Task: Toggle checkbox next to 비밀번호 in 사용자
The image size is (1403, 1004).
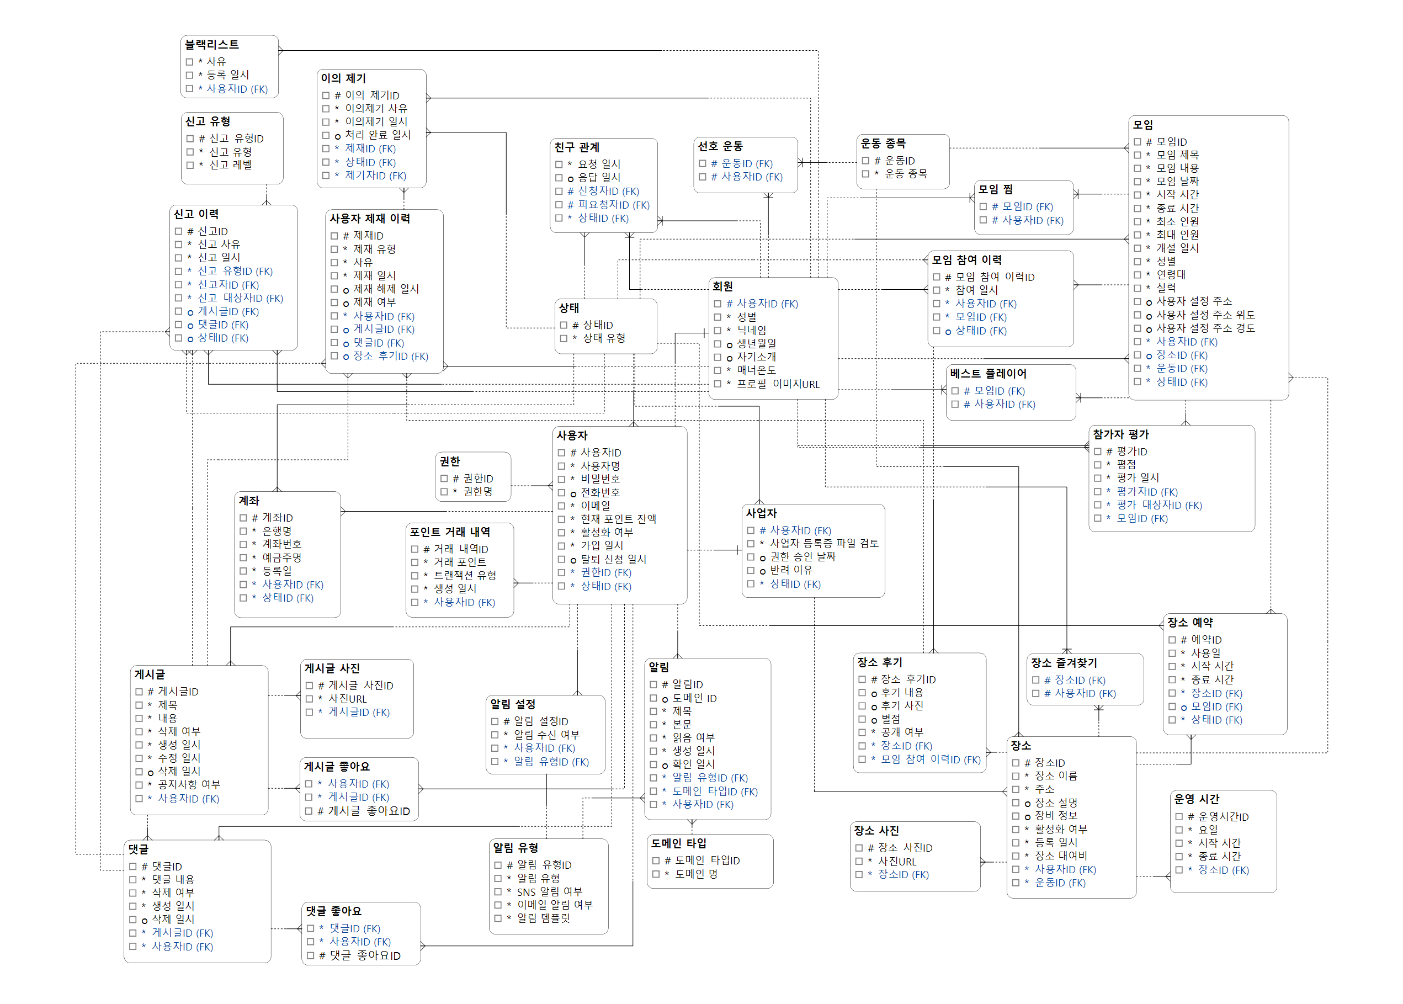Action: tap(561, 479)
